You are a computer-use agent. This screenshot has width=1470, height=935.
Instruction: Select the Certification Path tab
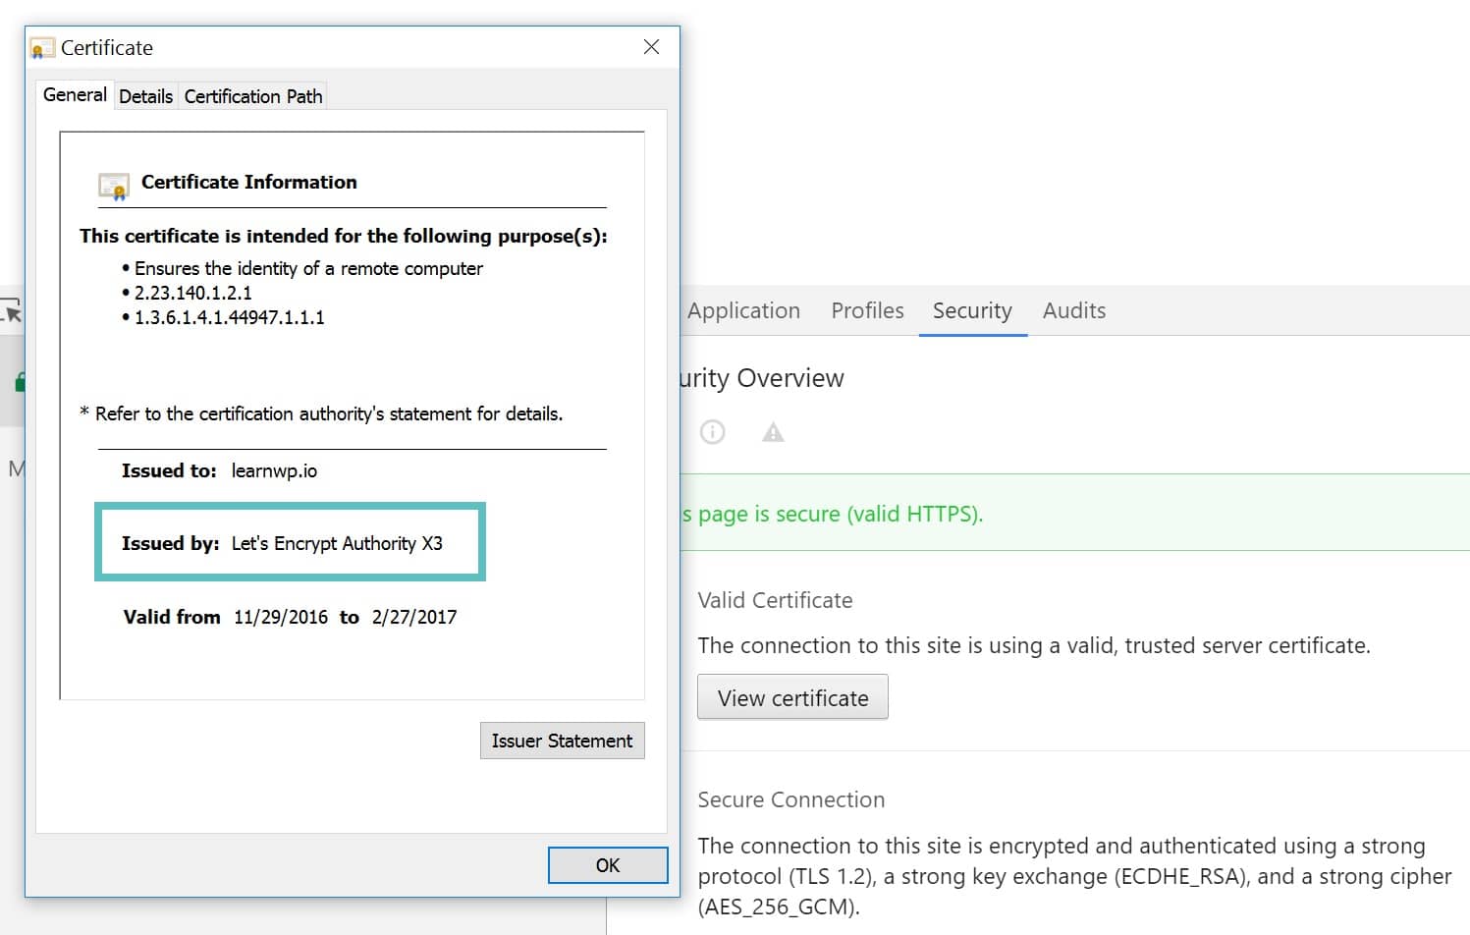[x=253, y=96]
